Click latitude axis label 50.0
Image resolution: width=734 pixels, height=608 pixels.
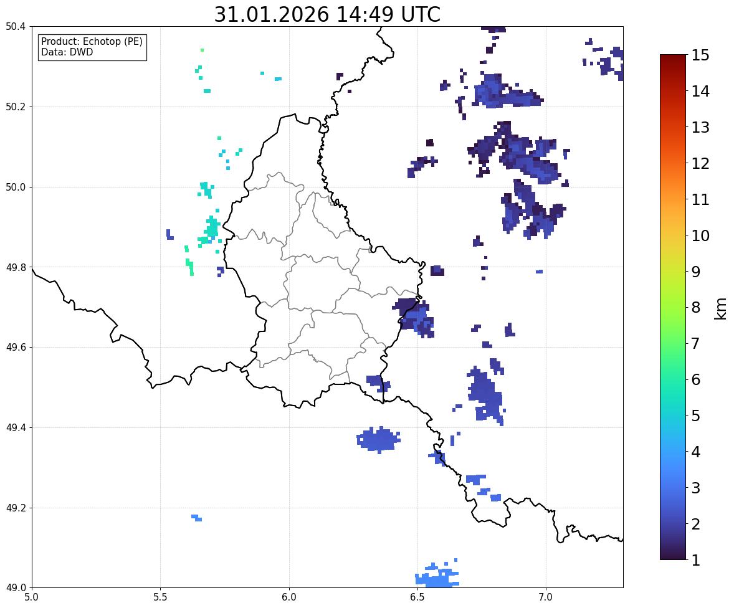pyautogui.click(x=16, y=188)
